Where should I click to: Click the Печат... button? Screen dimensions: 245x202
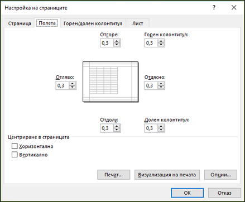tap(113, 175)
